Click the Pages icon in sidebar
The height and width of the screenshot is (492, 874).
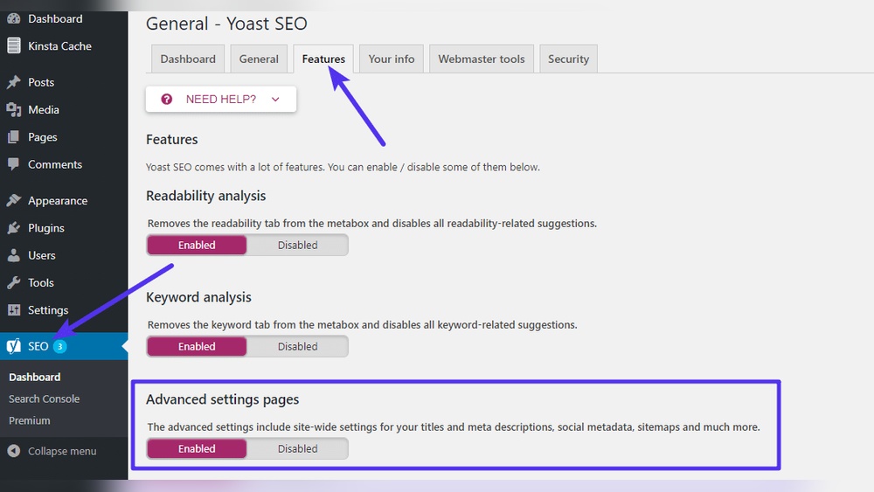point(14,137)
